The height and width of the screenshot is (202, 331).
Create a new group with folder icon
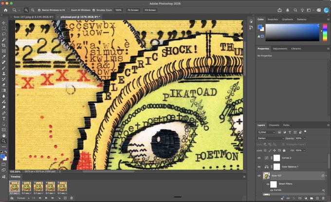[x=312, y=198]
